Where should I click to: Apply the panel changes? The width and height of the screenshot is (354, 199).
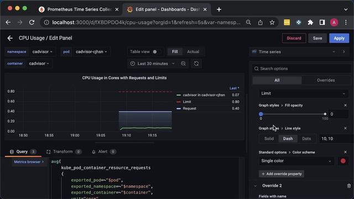(x=339, y=38)
